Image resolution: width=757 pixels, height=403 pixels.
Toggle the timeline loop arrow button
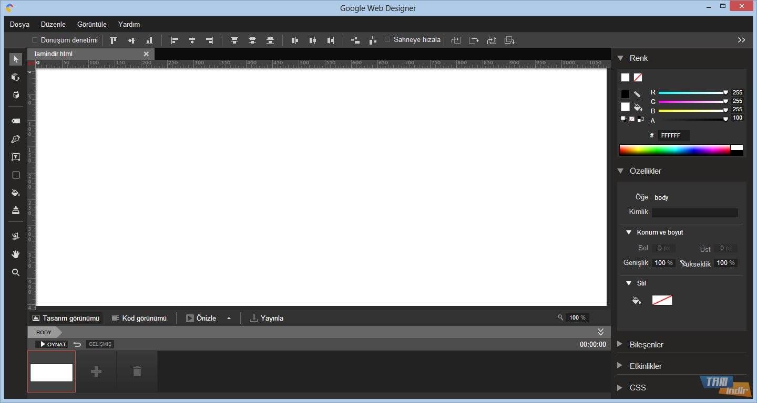coord(77,344)
